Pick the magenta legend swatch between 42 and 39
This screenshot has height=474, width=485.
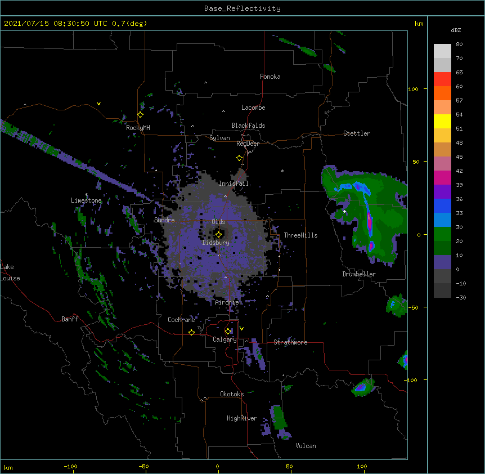coord(442,178)
